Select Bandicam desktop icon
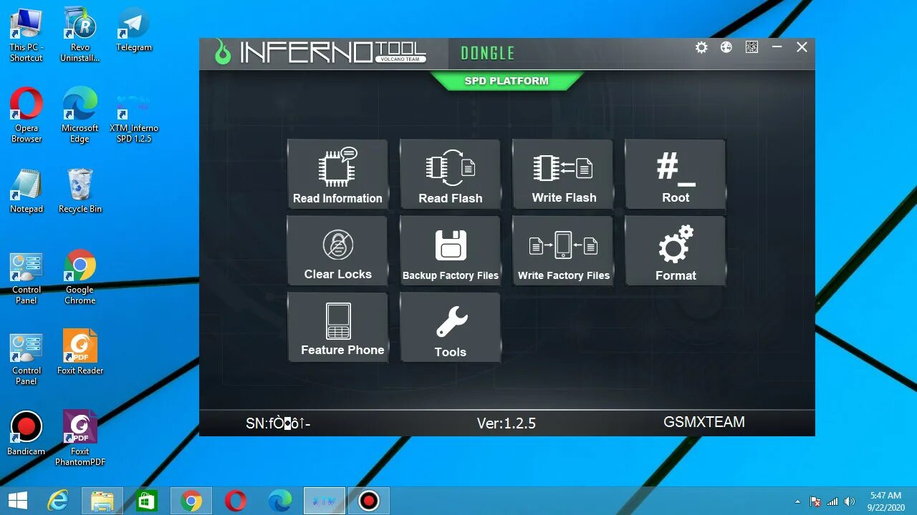The width and height of the screenshot is (917, 515). (27, 433)
